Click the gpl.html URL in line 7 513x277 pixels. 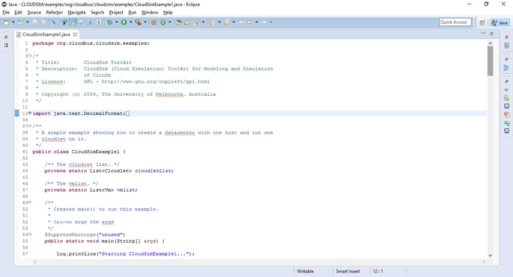(x=155, y=82)
